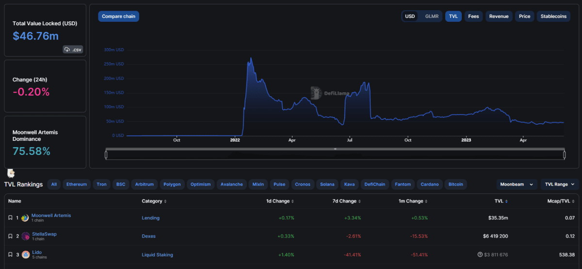Click the llama mascot icon above TVL Rankings
Viewport: 582px width, 269px height.
11,173
